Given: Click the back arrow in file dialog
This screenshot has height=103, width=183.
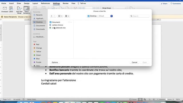Looking at the screenshot, I should 51,16.
